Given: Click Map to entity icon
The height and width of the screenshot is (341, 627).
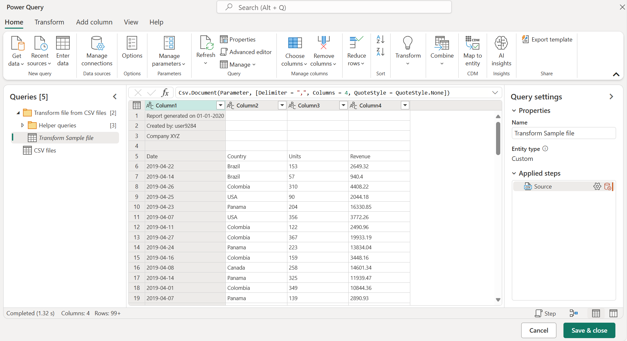Looking at the screenshot, I should tap(473, 43).
